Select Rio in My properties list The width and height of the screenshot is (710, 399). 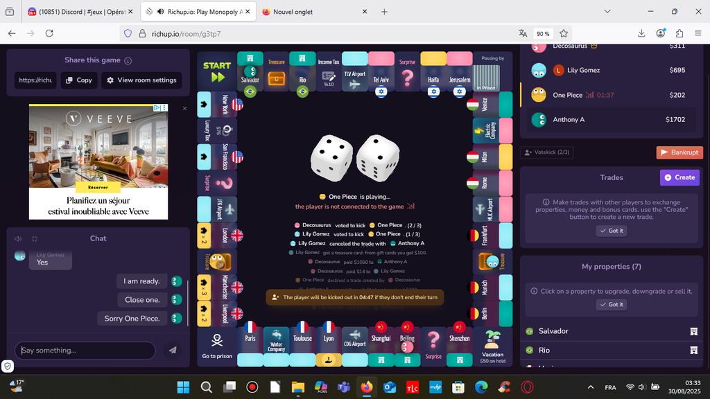point(612,350)
